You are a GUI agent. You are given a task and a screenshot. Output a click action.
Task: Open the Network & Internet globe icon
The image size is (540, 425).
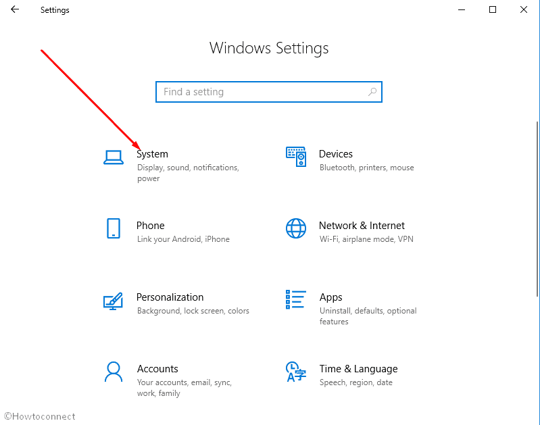click(296, 228)
